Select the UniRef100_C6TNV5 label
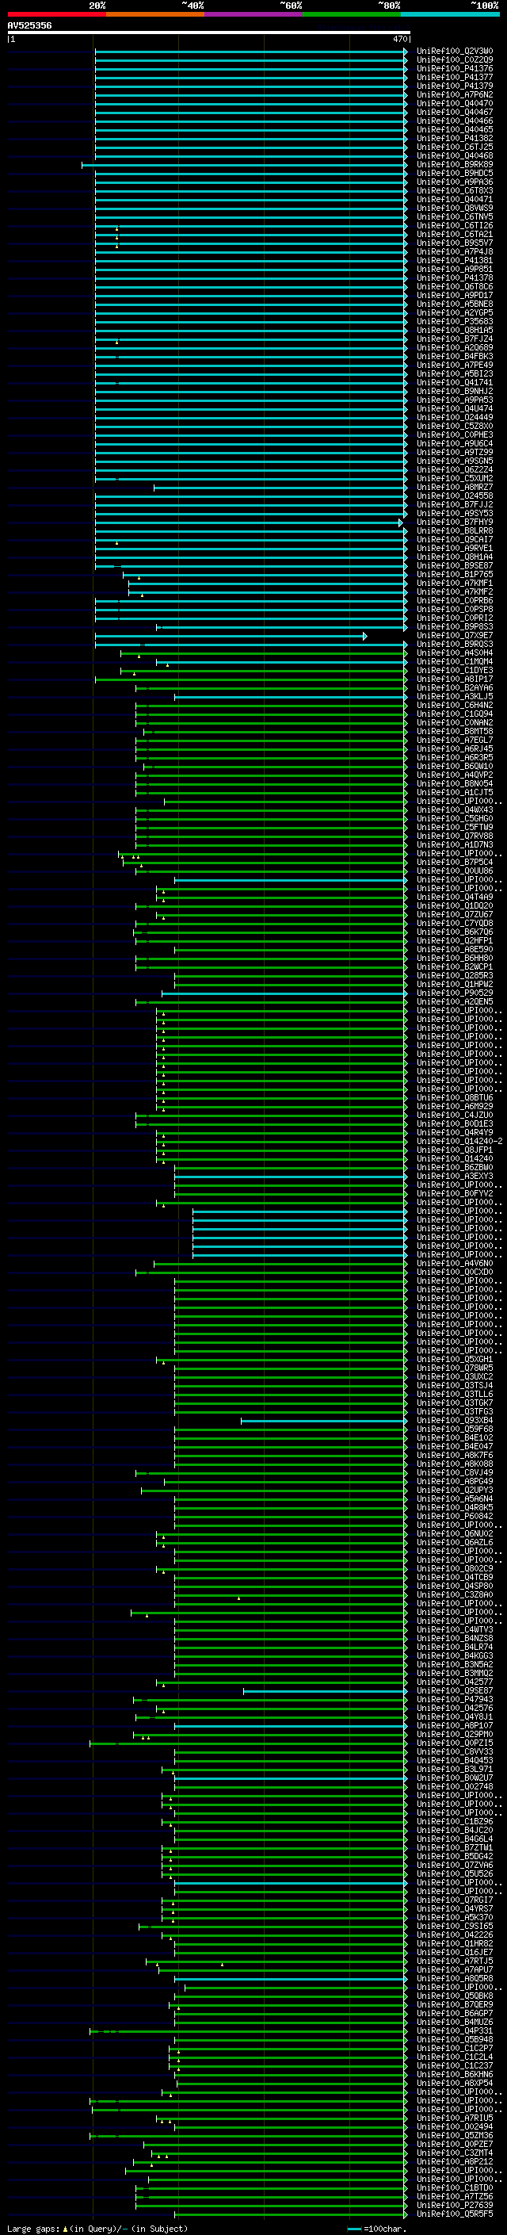Viewport: 507px width, 2235px height. point(455,217)
